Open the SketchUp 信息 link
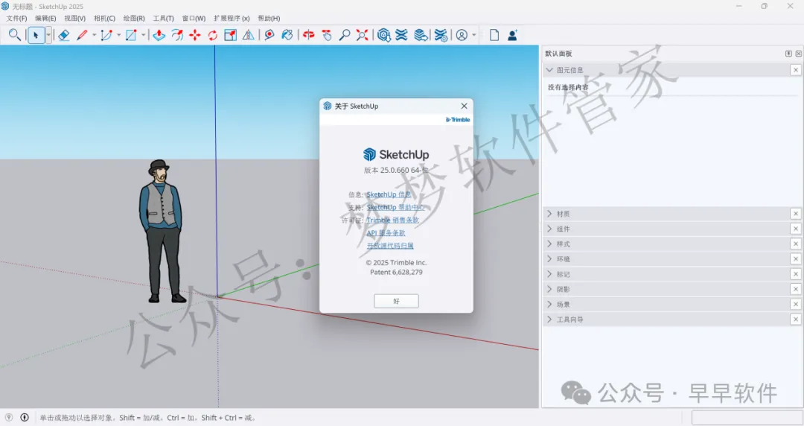 389,194
